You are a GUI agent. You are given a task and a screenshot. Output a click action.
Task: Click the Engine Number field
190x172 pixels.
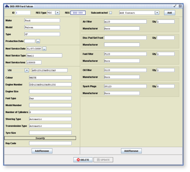(50, 85)
